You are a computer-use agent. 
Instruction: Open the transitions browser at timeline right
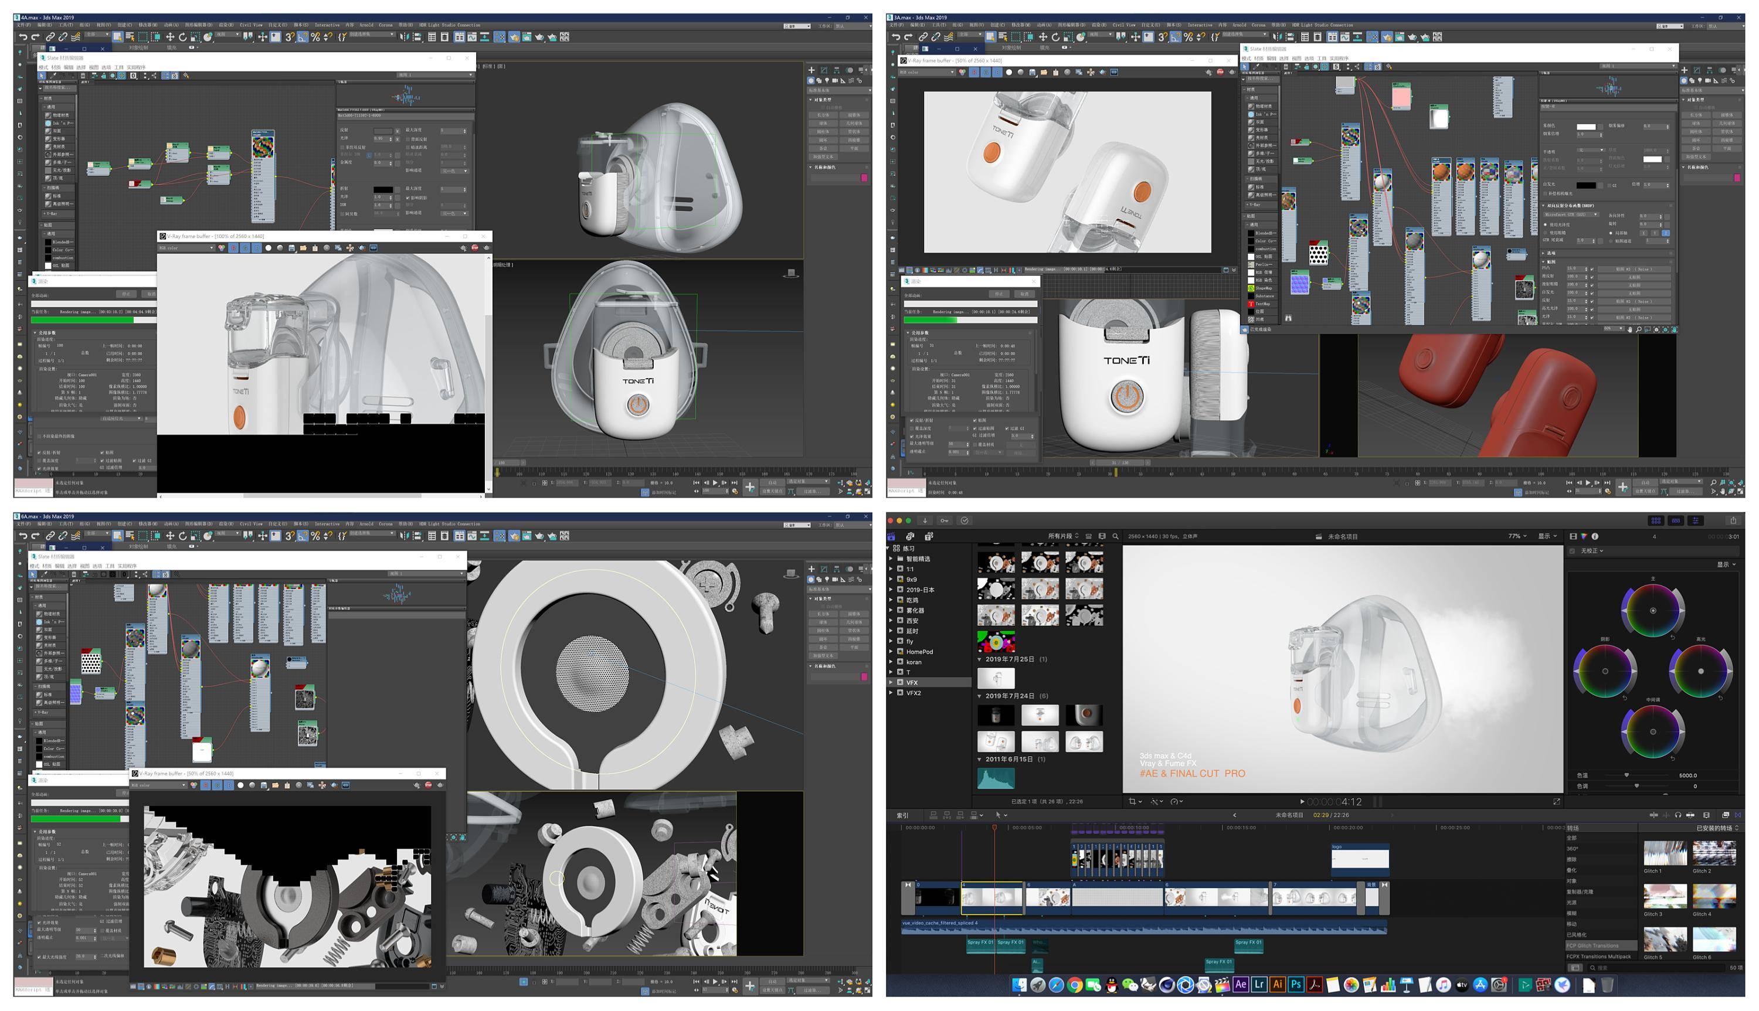coord(1739,815)
